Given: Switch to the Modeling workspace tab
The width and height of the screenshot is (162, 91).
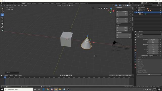Looking at the screenshot, I should 29,3.
